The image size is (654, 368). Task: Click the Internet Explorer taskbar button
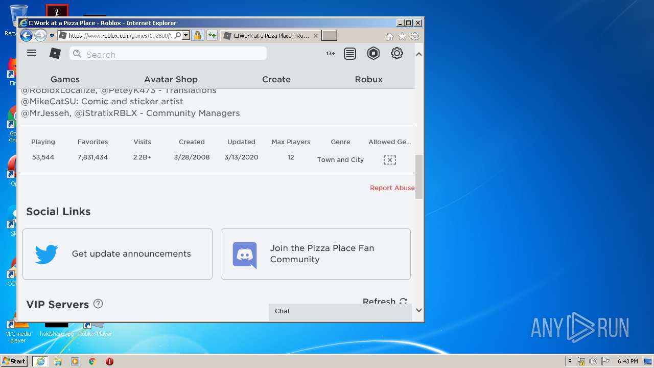click(40, 361)
